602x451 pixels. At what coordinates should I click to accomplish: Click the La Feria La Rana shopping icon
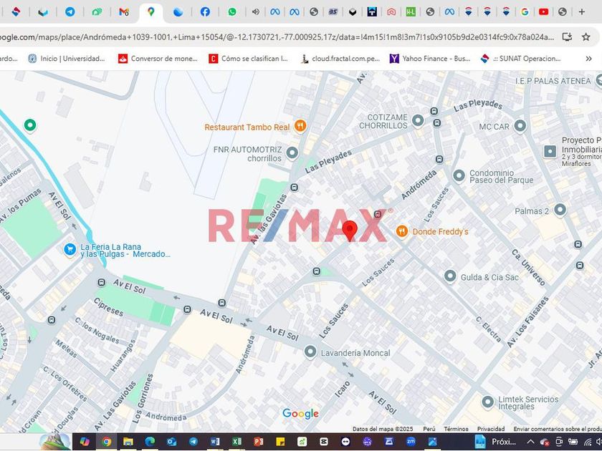pyautogui.click(x=70, y=249)
